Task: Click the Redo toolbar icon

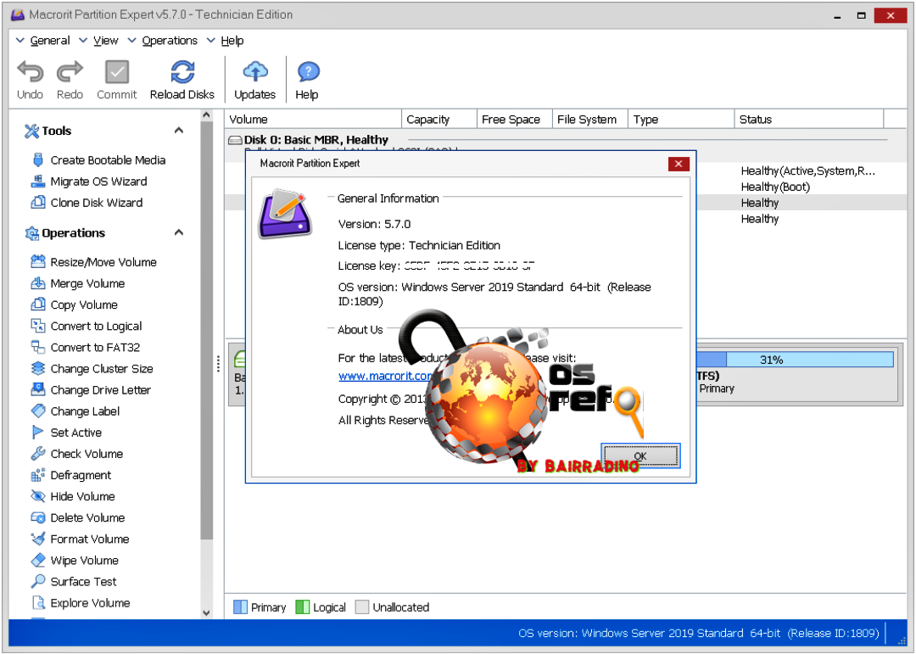Action: tap(70, 72)
